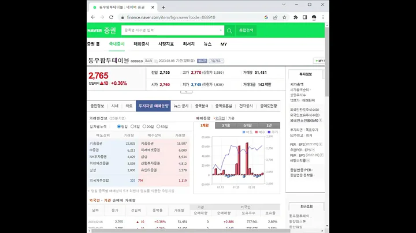Open the help icon next to EPS(2022.09)
The width and height of the screenshot is (416, 233).
(321, 144)
